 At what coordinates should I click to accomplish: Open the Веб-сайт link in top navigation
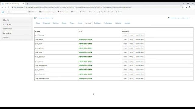point(32,12)
